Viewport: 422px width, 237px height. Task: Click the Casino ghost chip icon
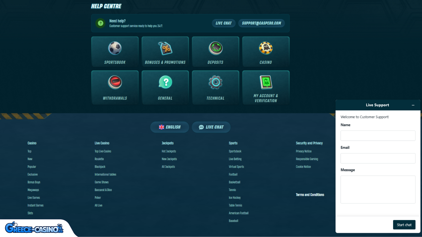coord(266,48)
